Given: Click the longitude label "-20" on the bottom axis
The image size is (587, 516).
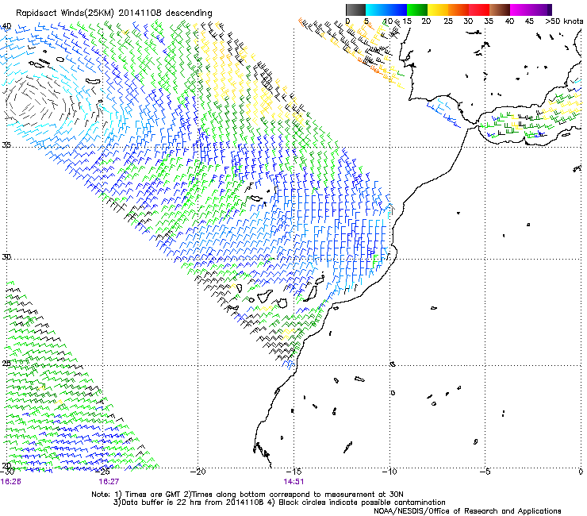Looking at the screenshot, I should pos(198,472).
